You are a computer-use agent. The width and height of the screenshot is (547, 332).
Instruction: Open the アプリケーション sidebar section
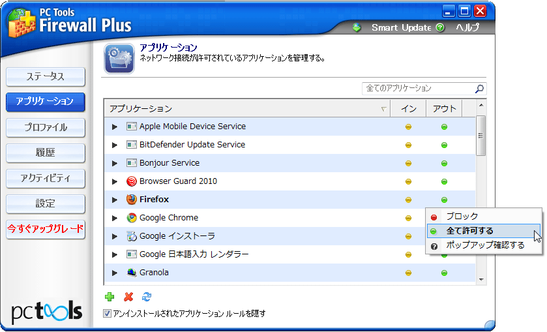[46, 102]
